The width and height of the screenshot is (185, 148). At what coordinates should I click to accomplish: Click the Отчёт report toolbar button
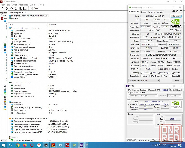(x=34, y=8)
